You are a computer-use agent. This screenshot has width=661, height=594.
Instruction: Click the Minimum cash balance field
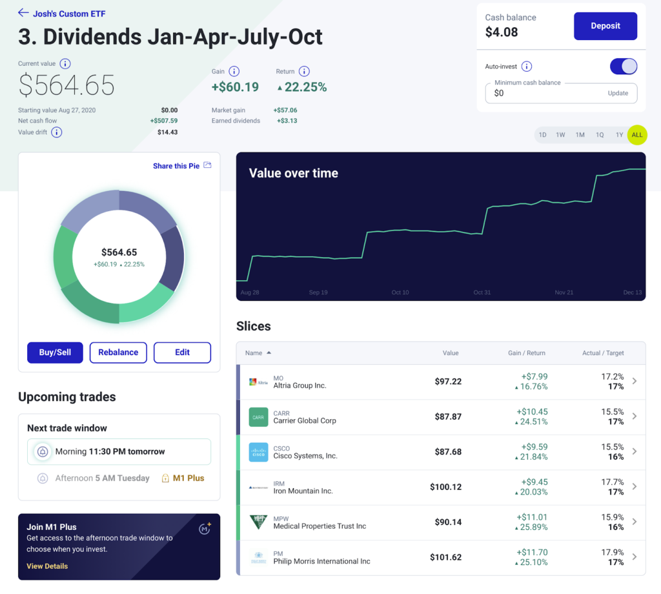[542, 93]
